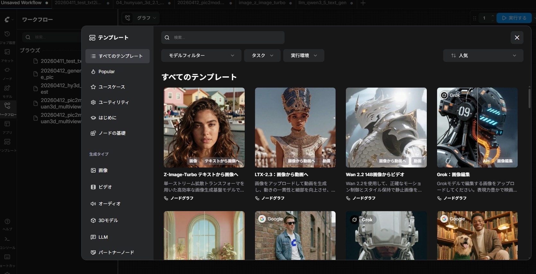
Task: Select the Popular template category
Action: 107,72
